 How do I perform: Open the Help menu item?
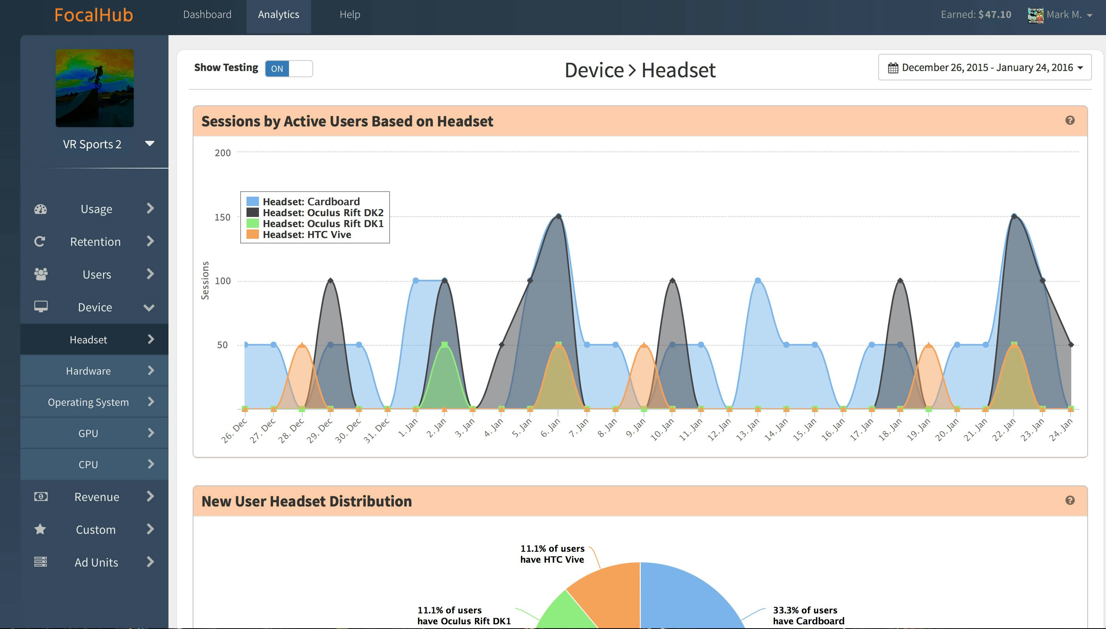click(349, 15)
